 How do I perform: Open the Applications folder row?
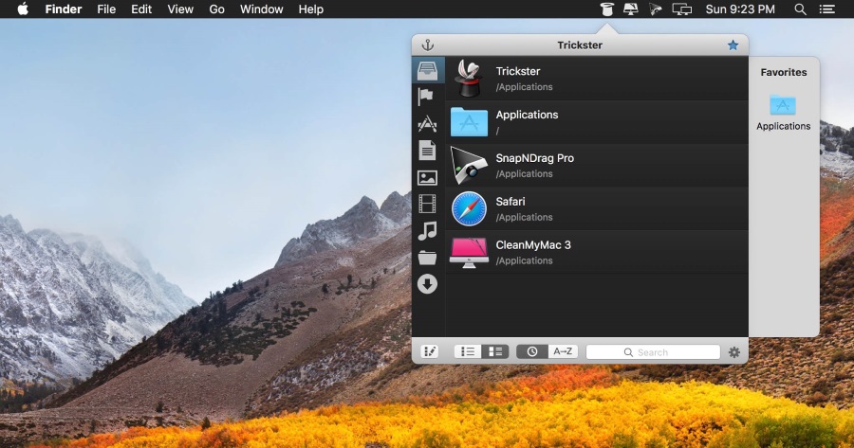597,122
